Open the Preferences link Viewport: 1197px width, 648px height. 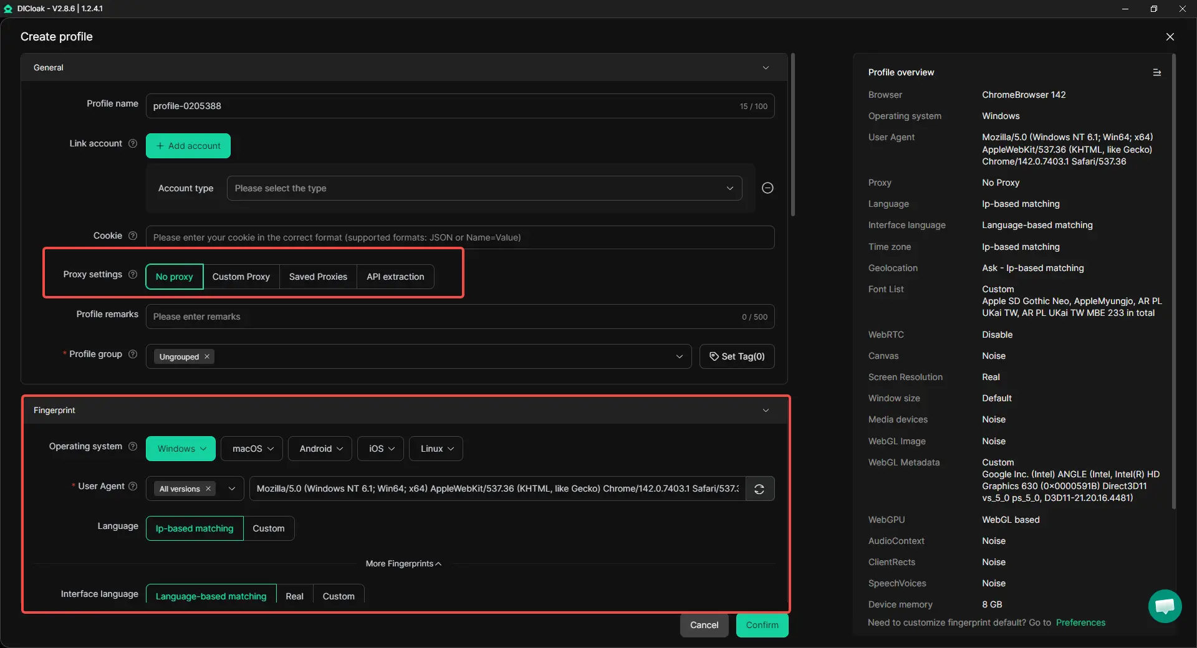(x=1080, y=623)
